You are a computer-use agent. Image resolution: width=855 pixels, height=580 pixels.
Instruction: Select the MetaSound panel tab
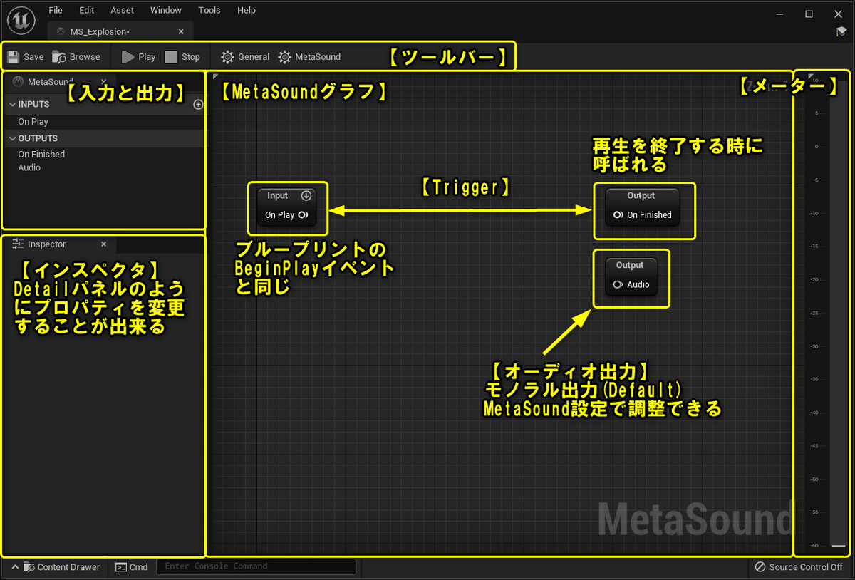tap(50, 82)
